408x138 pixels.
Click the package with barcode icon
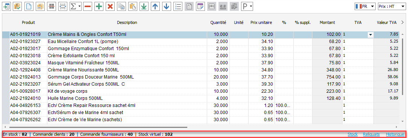(40, 6)
